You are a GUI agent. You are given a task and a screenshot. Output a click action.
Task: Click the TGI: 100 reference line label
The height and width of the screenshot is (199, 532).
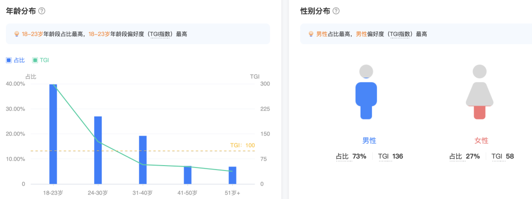[242, 145]
